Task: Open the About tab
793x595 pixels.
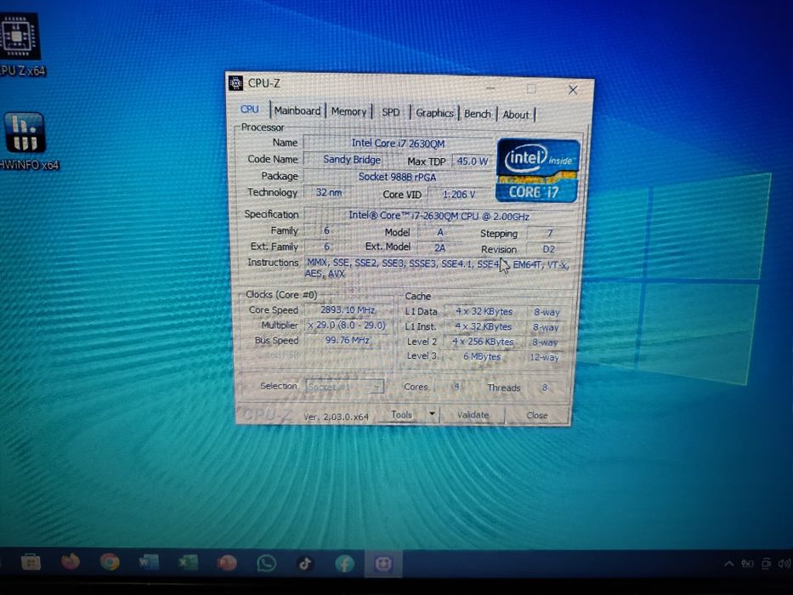Action: [x=515, y=115]
